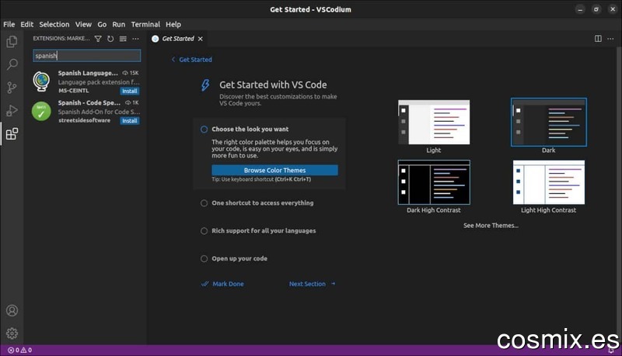Open the Edit menu
622x356 pixels.
click(27, 24)
